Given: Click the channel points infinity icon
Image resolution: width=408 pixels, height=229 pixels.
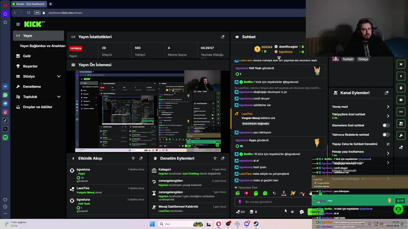Looking at the screenshot, I should (240, 212).
